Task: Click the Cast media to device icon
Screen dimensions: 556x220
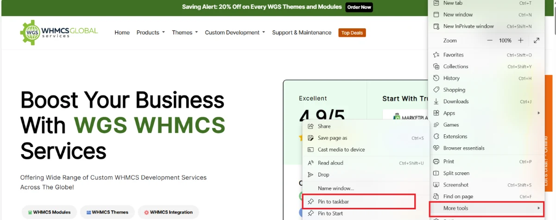Action: pyautogui.click(x=310, y=150)
